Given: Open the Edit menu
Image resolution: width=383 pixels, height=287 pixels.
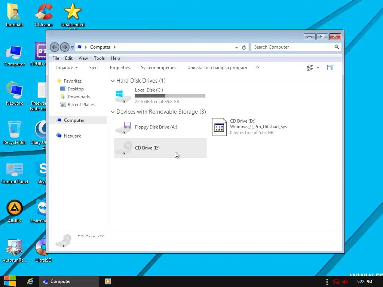Looking at the screenshot, I should tap(69, 58).
